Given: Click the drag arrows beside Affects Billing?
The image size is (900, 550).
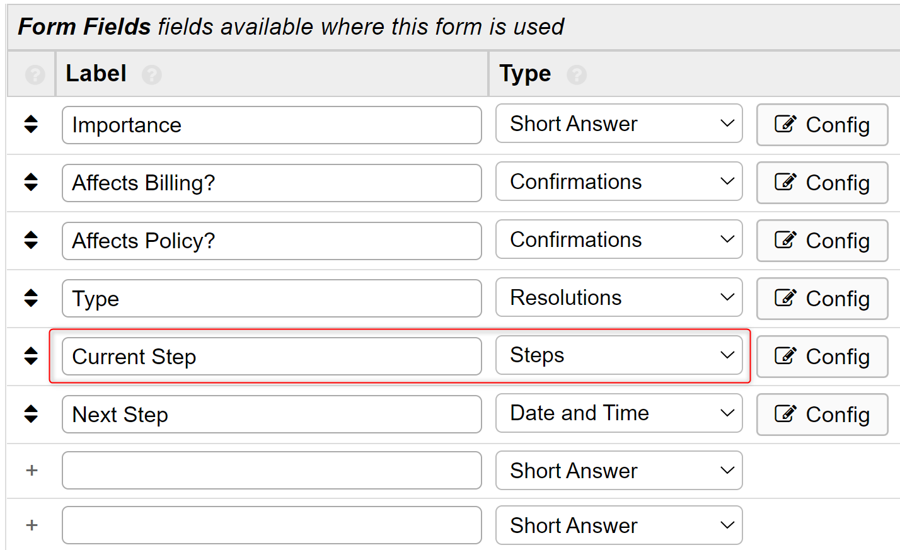Looking at the screenshot, I should tap(31, 182).
